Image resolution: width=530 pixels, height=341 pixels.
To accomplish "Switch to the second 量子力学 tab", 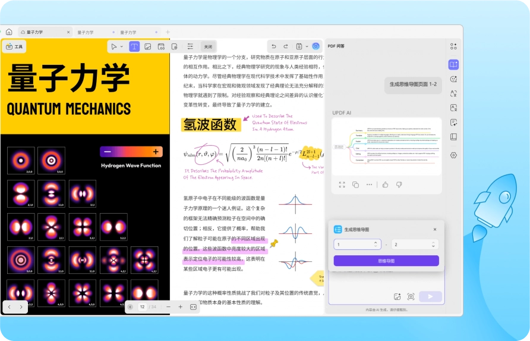I will tap(86, 33).
